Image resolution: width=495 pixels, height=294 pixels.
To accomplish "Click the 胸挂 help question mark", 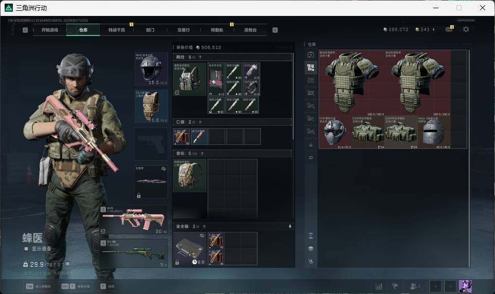I will pyautogui.click(x=200, y=57).
